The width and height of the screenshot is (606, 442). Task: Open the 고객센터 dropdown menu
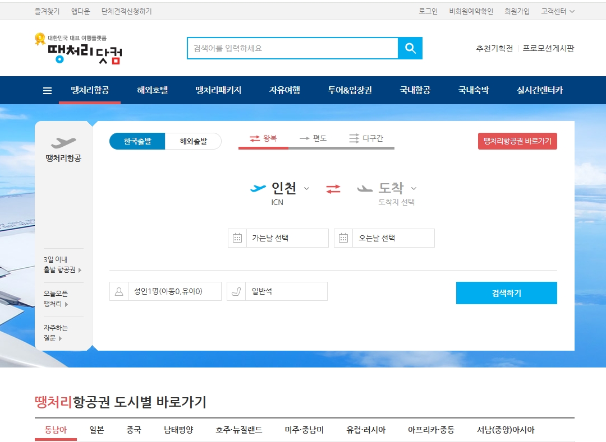[x=557, y=11]
